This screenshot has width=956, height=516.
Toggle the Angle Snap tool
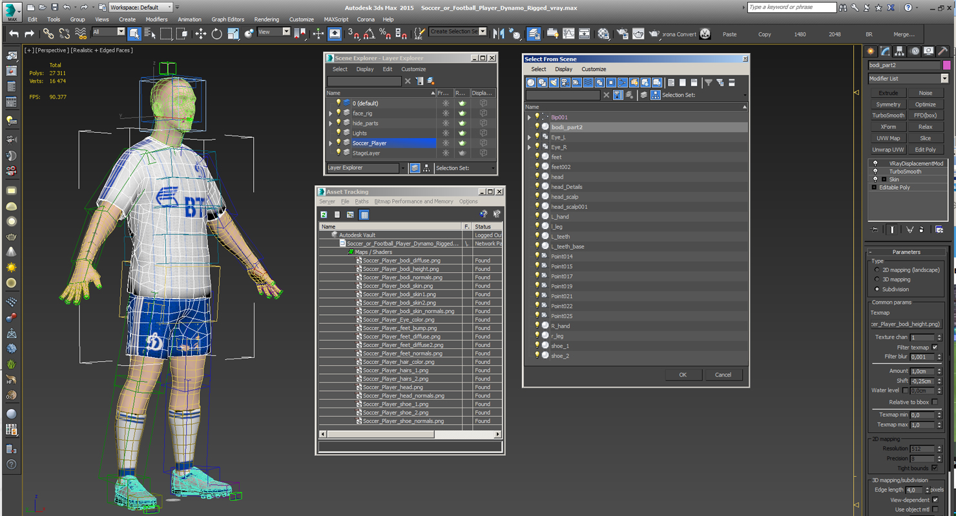coord(369,34)
